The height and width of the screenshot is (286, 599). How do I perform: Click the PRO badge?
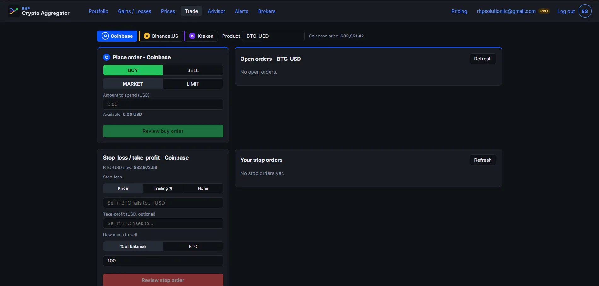(544, 11)
